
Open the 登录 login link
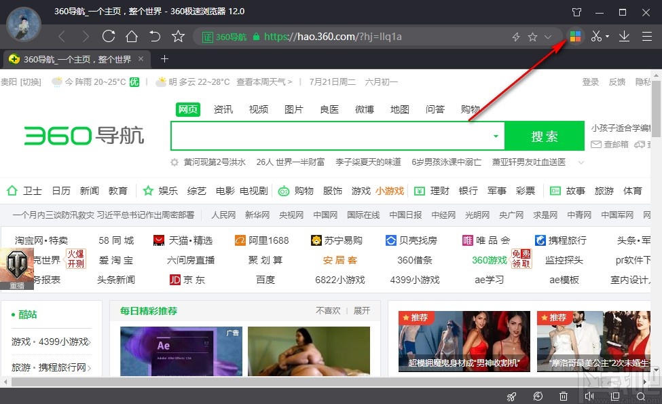pyautogui.click(x=590, y=81)
